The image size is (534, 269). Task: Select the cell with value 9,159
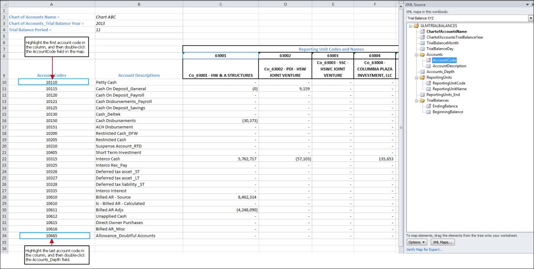tap(285, 89)
